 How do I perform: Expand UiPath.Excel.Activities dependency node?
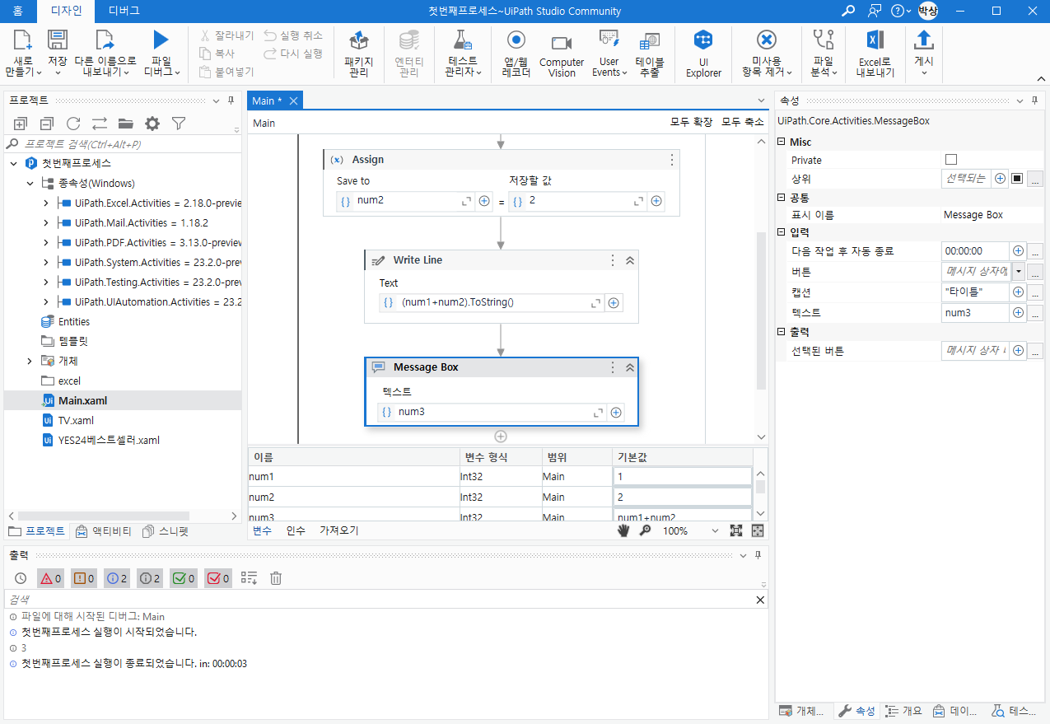click(46, 203)
